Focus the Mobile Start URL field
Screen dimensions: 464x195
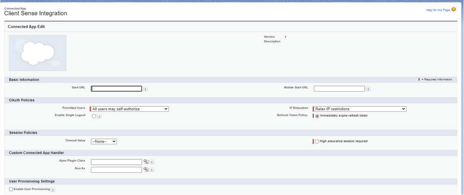pyautogui.click(x=339, y=88)
